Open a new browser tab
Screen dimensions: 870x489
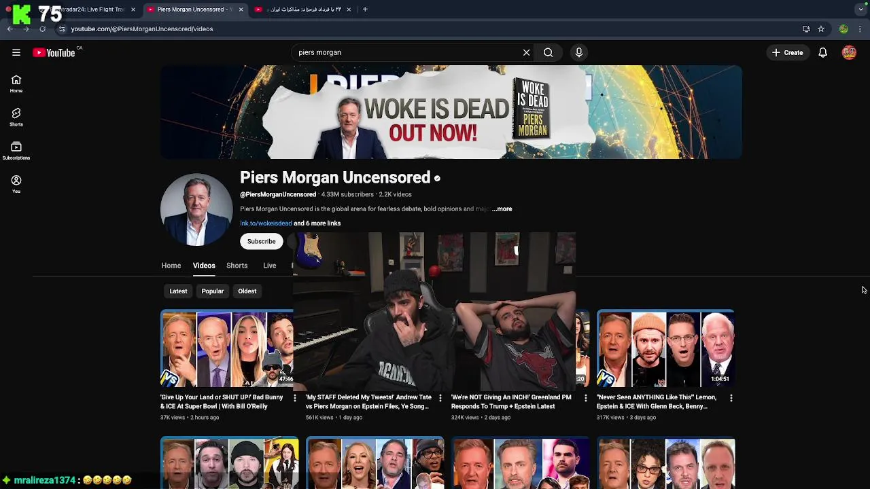point(365,10)
